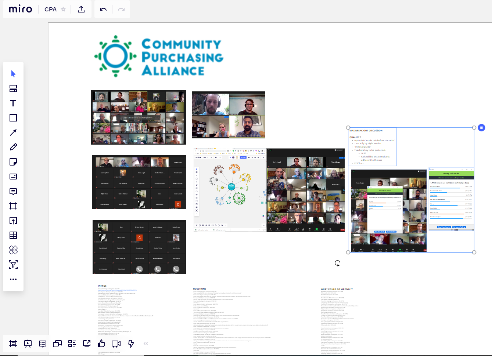This screenshot has width=492, height=356.
Task: Select the Card tool
Action: tap(13, 177)
